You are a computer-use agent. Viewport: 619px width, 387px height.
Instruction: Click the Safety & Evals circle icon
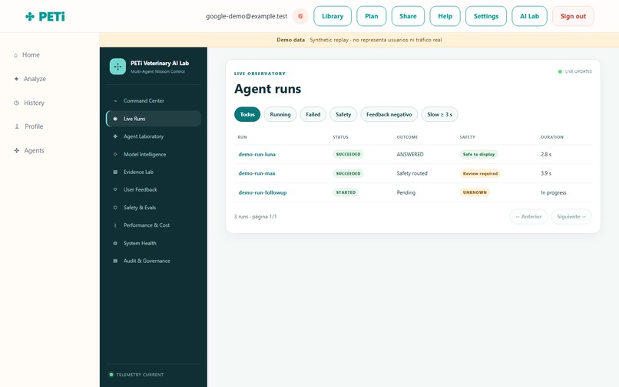tap(115, 208)
